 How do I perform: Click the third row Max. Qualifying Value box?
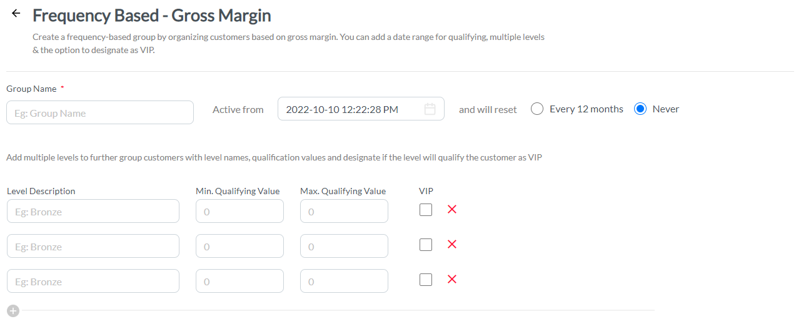point(344,282)
